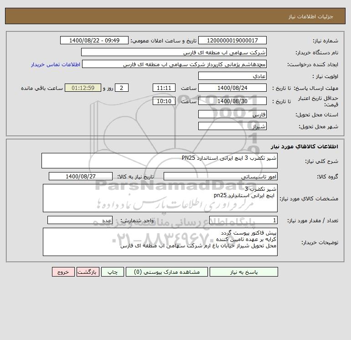Click the label شماره نیاز
The width and height of the screenshot is (351, 340).
(325, 41)
